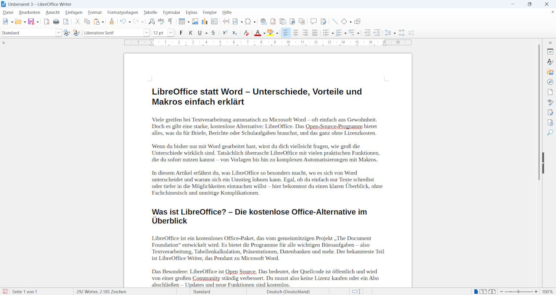Click the vertical scrollbar on the right
This screenshot has width=556, height=295.
click(x=539, y=113)
